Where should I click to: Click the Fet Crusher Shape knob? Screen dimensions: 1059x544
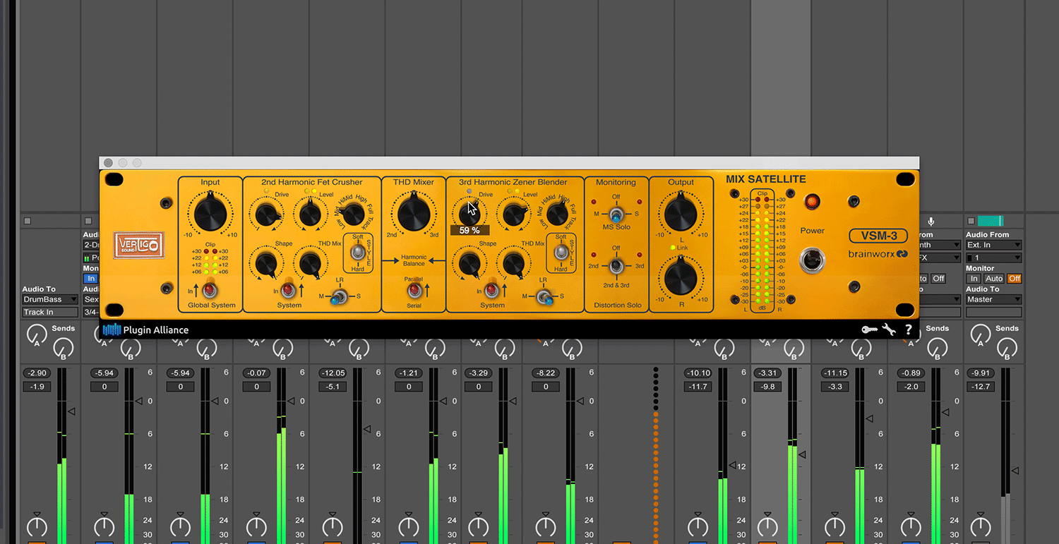(267, 264)
